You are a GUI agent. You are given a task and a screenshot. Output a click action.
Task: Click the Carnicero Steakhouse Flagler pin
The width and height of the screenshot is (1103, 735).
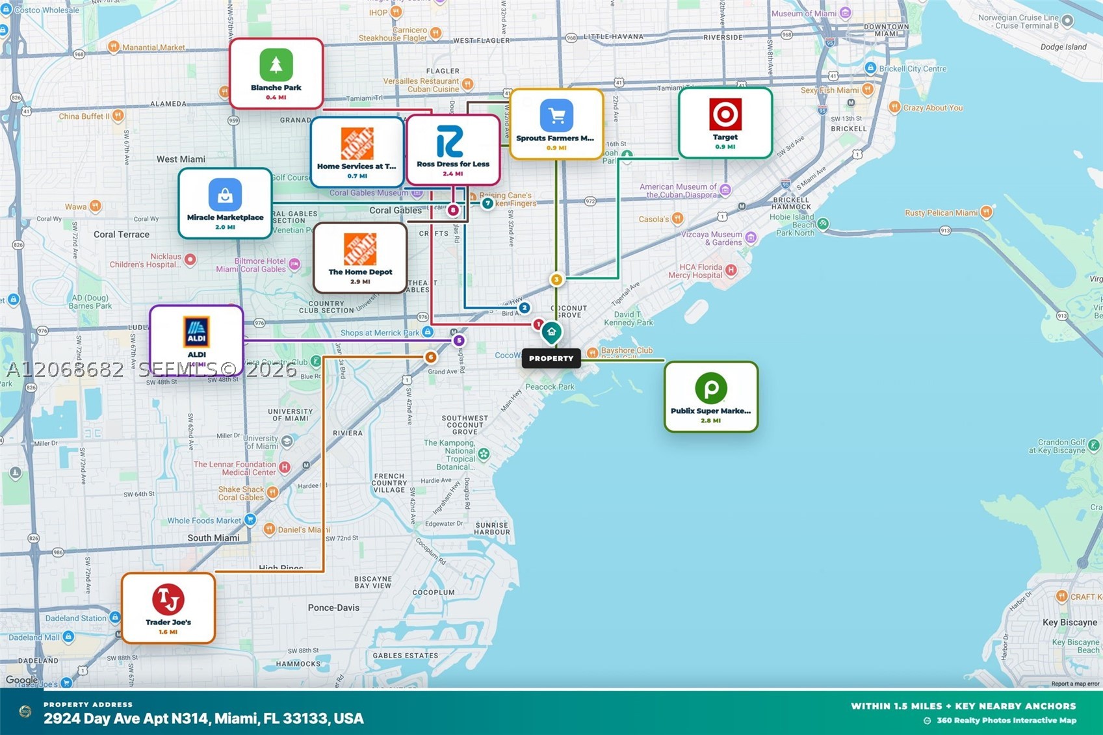click(436, 32)
